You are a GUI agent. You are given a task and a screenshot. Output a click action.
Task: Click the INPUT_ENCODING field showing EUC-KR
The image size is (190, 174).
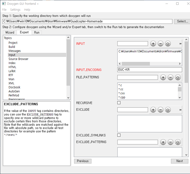(x=150, y=70)
